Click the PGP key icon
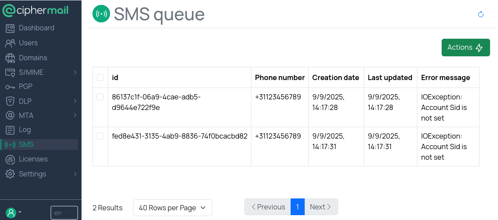Viewport: 498px width, 220px height. click(x=10, y=87)
